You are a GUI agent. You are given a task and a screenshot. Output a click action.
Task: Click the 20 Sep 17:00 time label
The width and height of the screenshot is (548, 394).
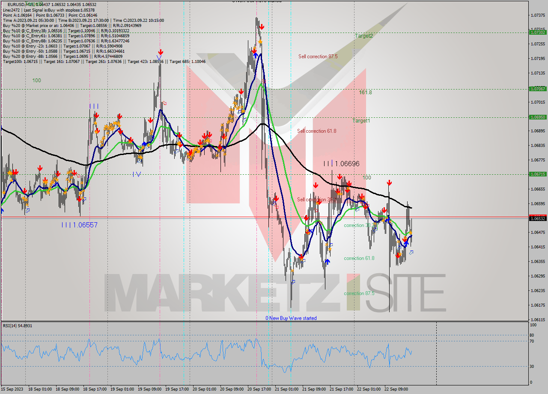pyautogui.click(x=259, y=389)
